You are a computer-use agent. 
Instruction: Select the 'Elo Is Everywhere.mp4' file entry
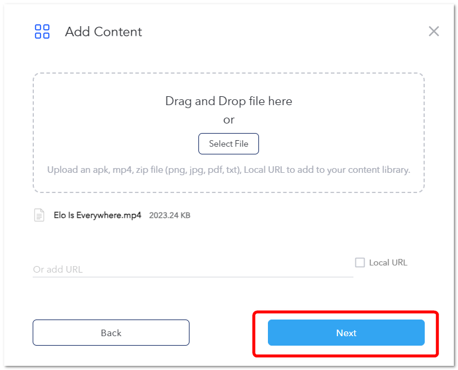pos(97,215)
